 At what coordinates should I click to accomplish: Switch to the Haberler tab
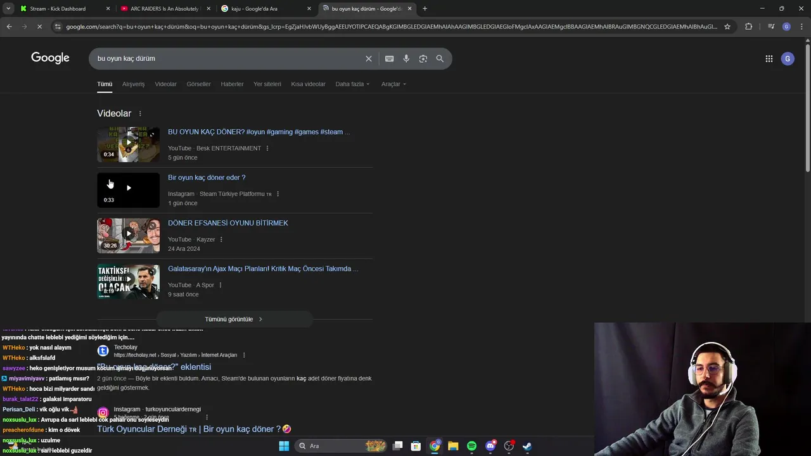tap(232, 84)
